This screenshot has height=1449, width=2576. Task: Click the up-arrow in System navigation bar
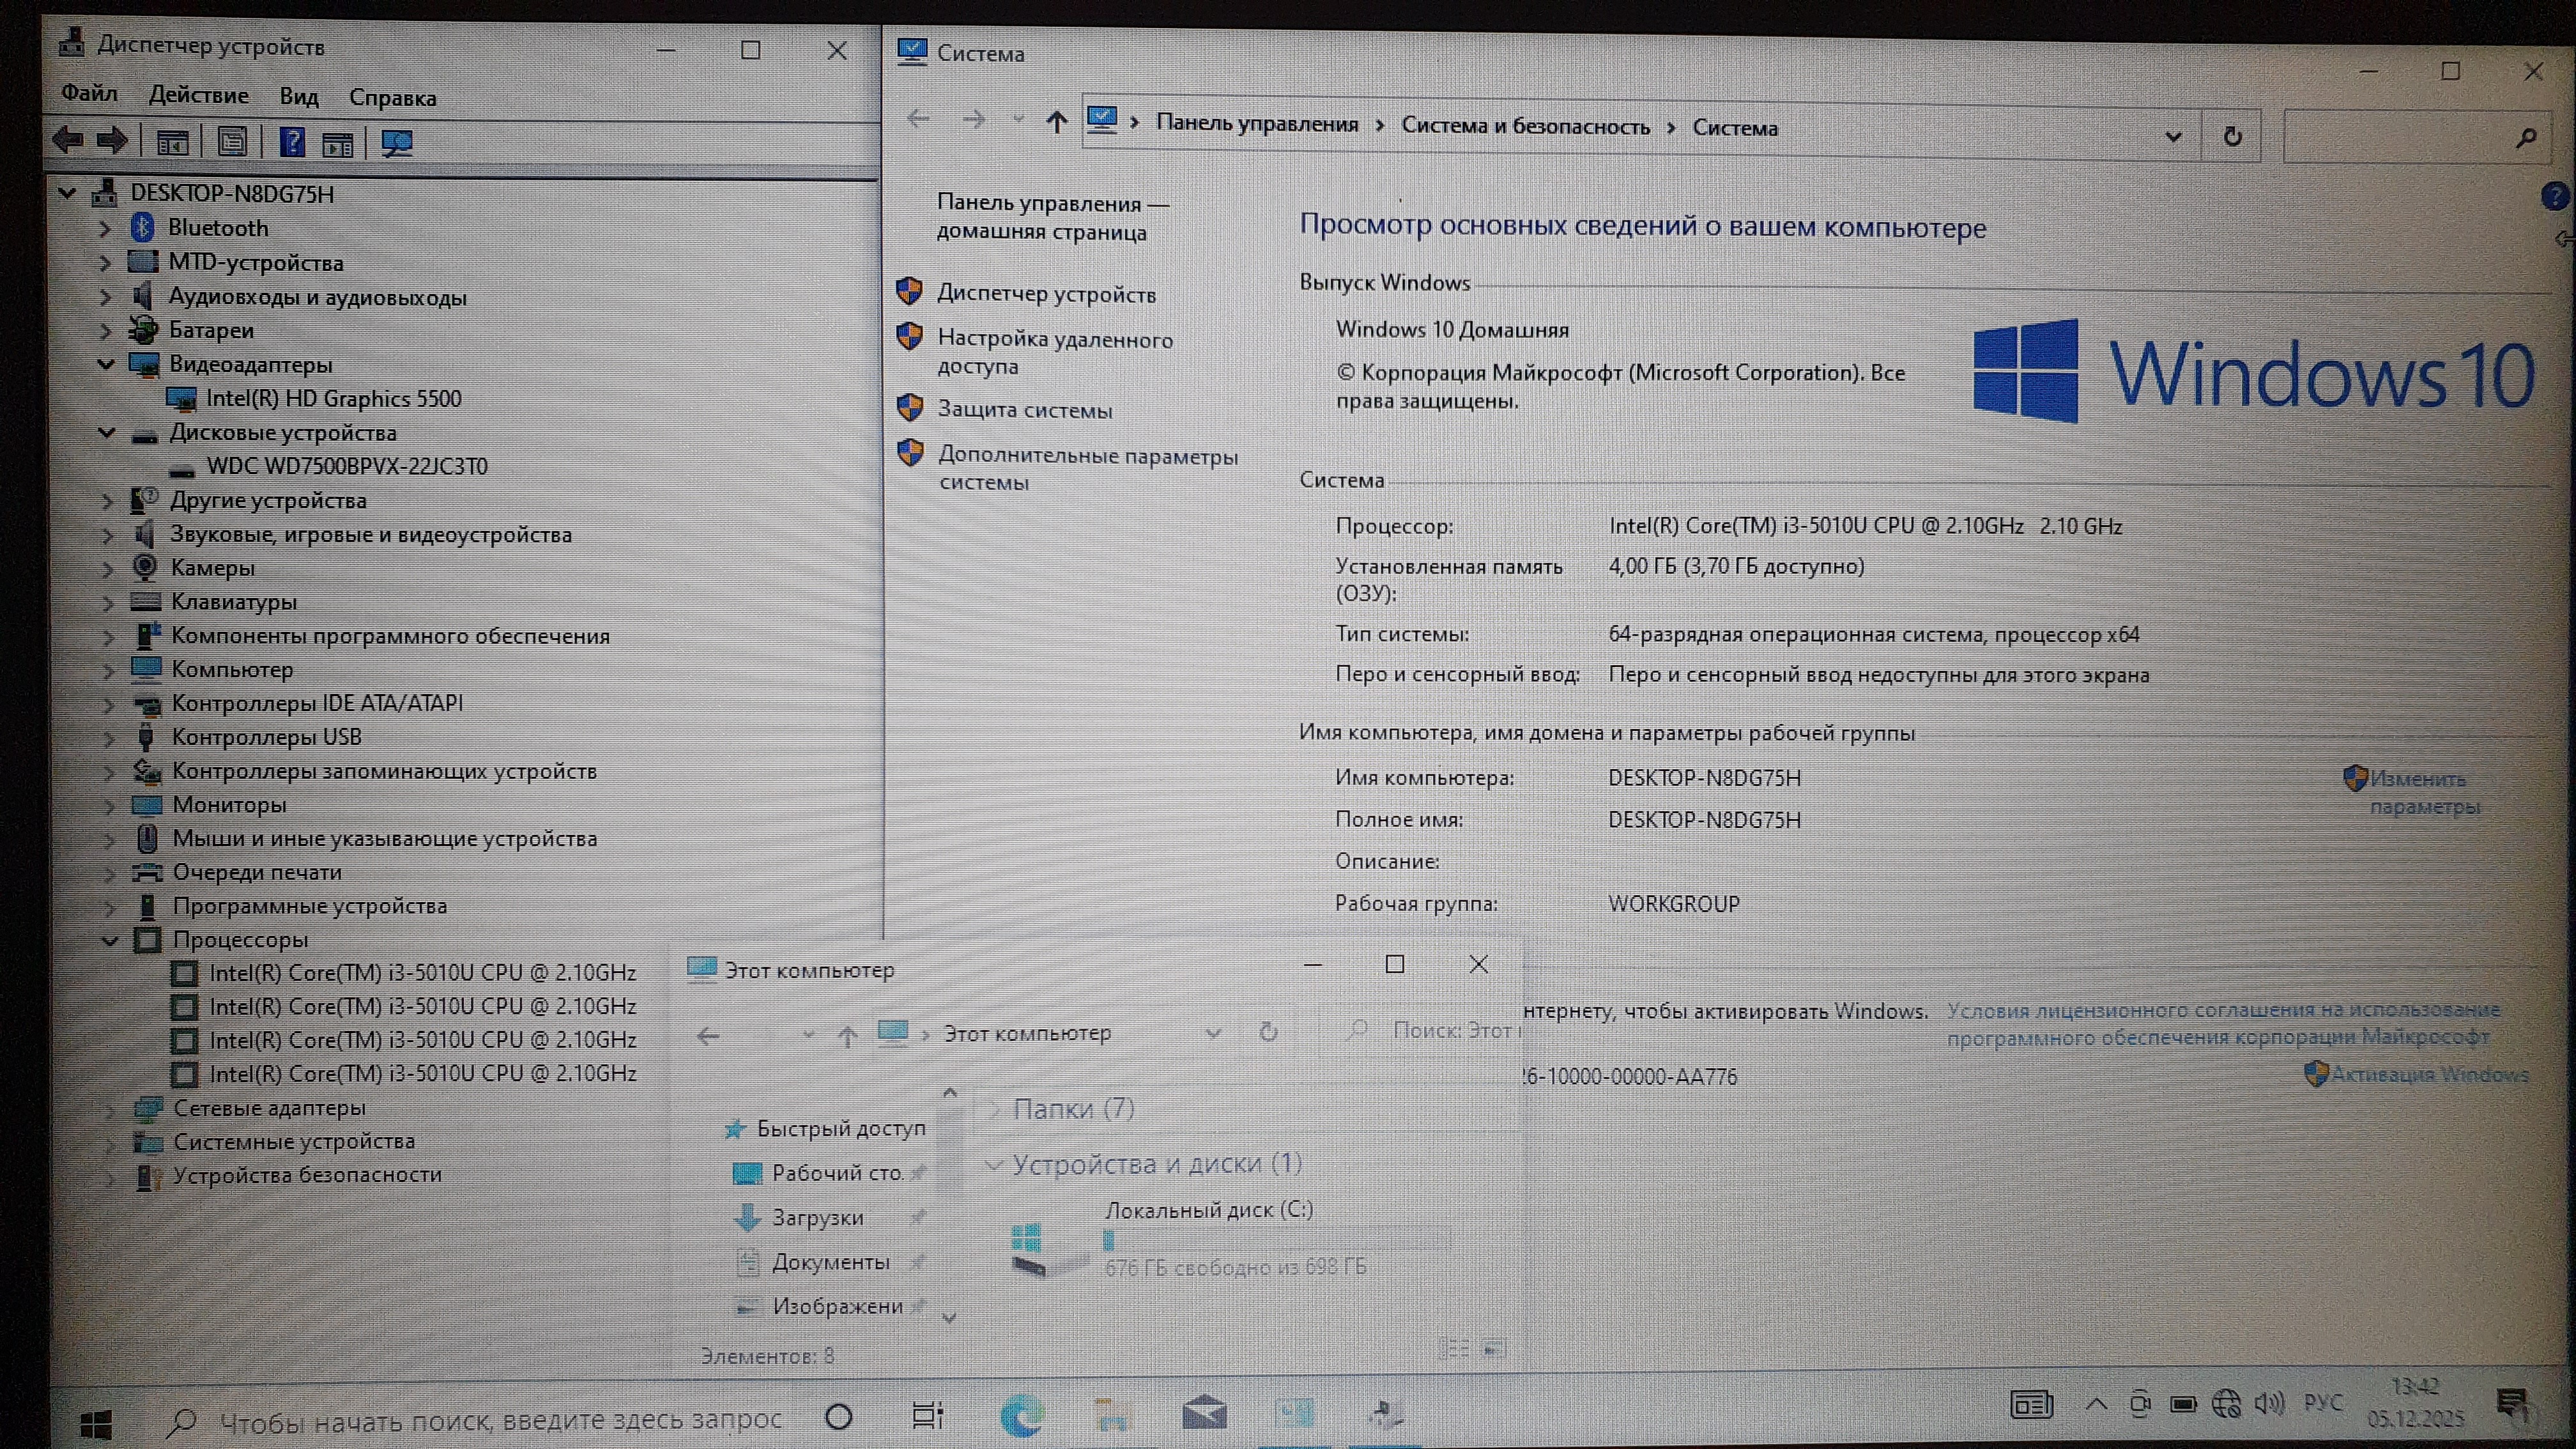tap(1056, 122)
